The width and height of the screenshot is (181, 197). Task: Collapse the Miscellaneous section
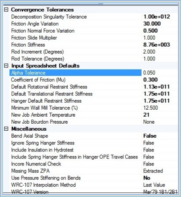6,129
